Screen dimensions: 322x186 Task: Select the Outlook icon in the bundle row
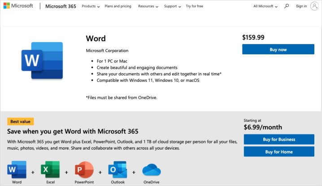click(117, 170)
